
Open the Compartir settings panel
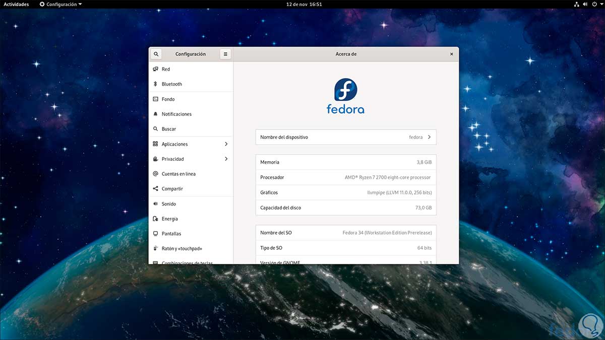[191, 189]
